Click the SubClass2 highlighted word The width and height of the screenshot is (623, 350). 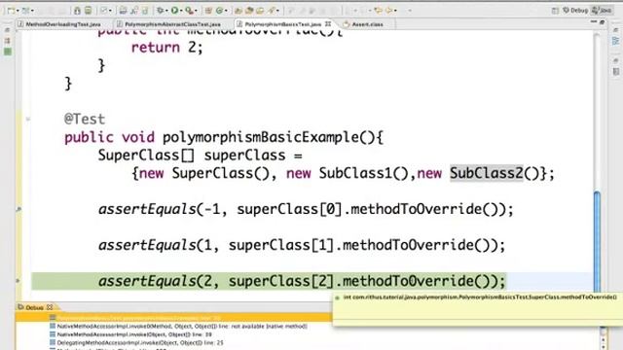487,173
